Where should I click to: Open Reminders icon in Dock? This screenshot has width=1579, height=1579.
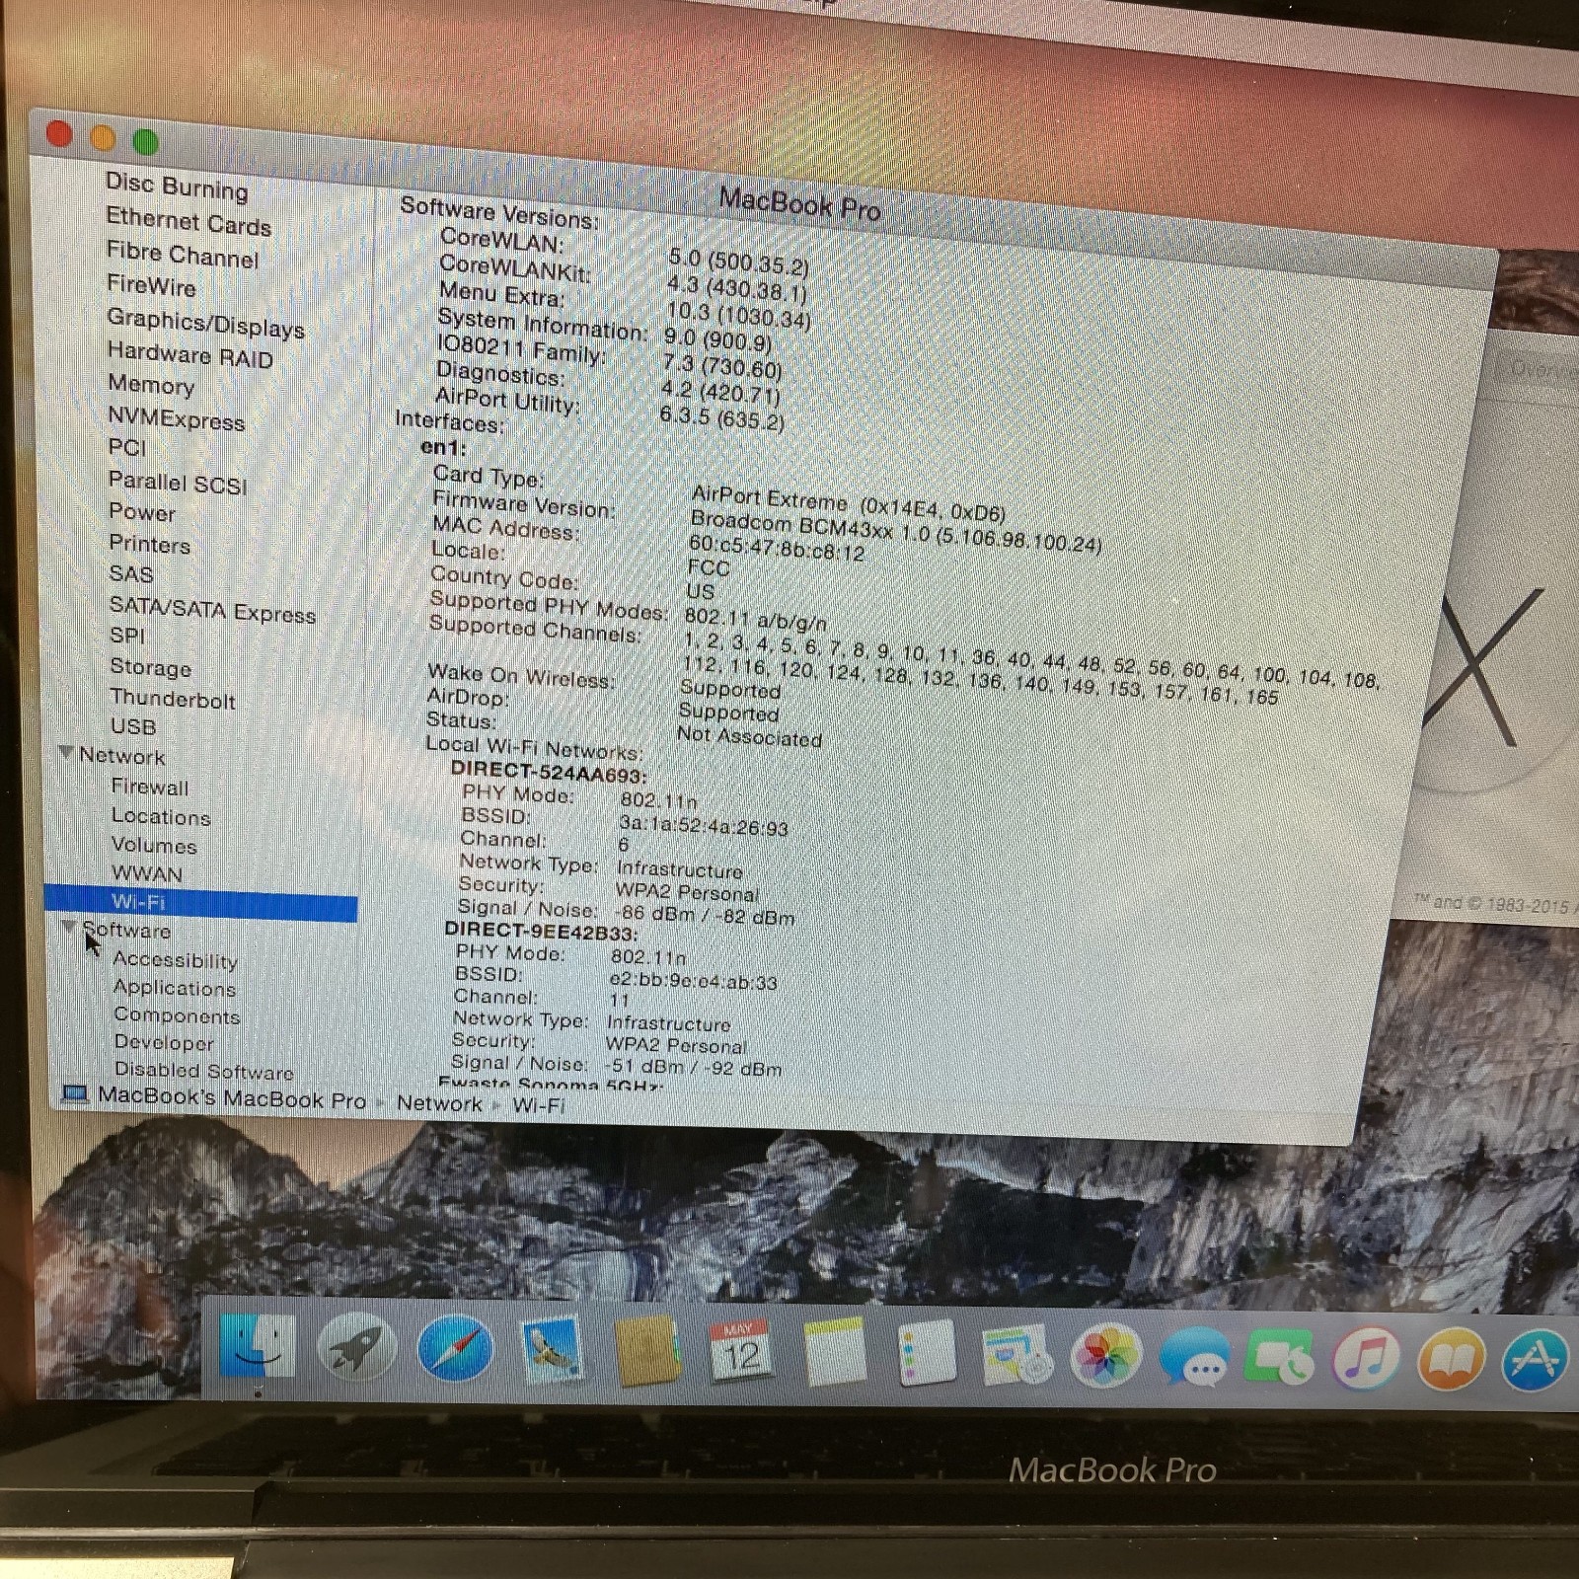pos(927,1355)
